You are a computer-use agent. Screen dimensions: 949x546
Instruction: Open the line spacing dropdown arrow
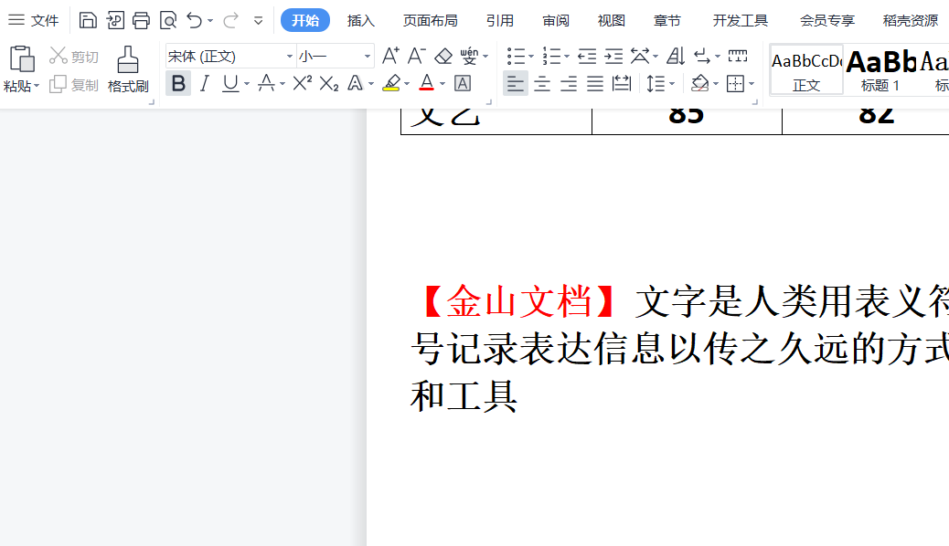672,84
